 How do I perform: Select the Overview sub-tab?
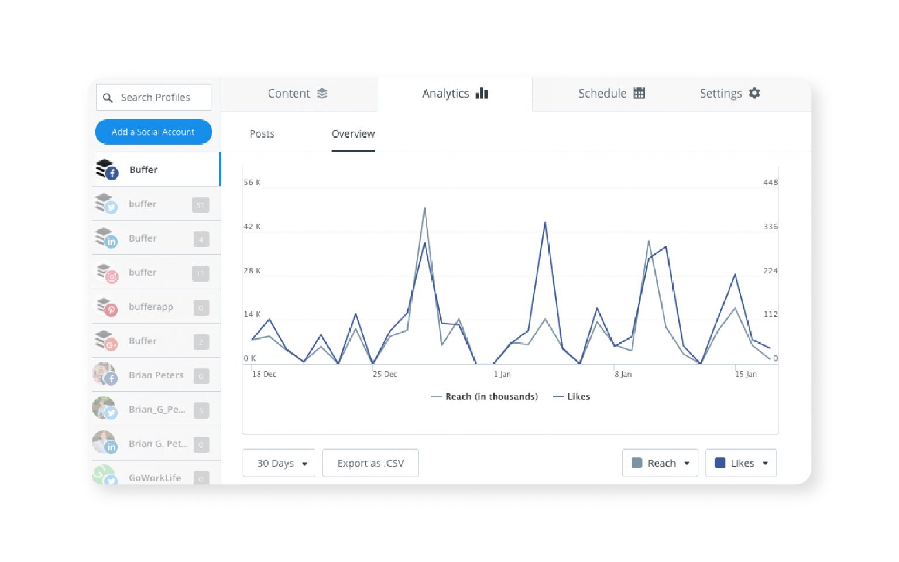coord(353,134)
